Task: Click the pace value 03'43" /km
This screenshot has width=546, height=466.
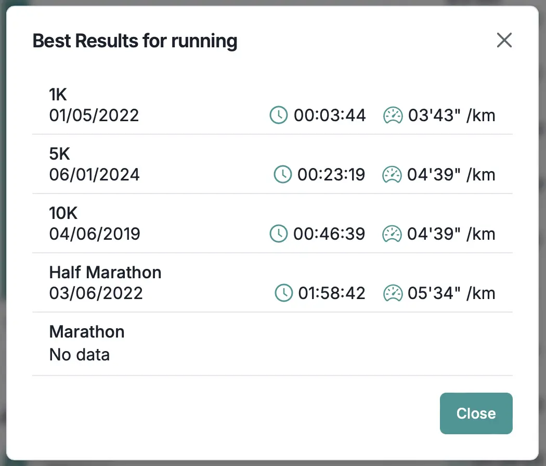Action: (x=452, y=115)
